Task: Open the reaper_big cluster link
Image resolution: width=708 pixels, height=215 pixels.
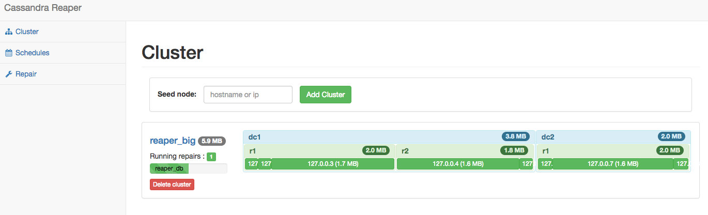Action: point(173,141)
